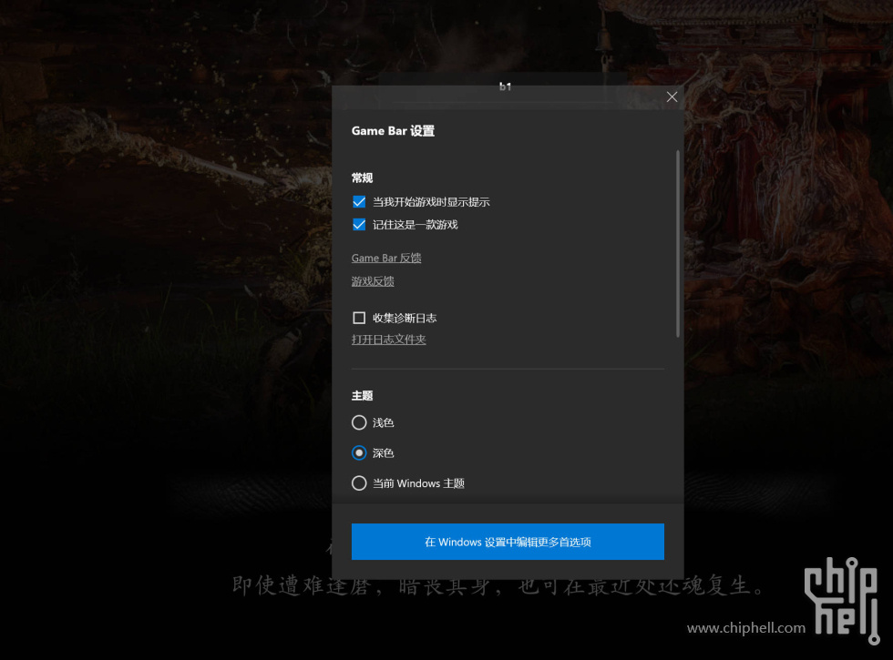Screen dimensions: 893x660
Task: Click the Game Bar 设置 heading
Action: tap(393, 131)
